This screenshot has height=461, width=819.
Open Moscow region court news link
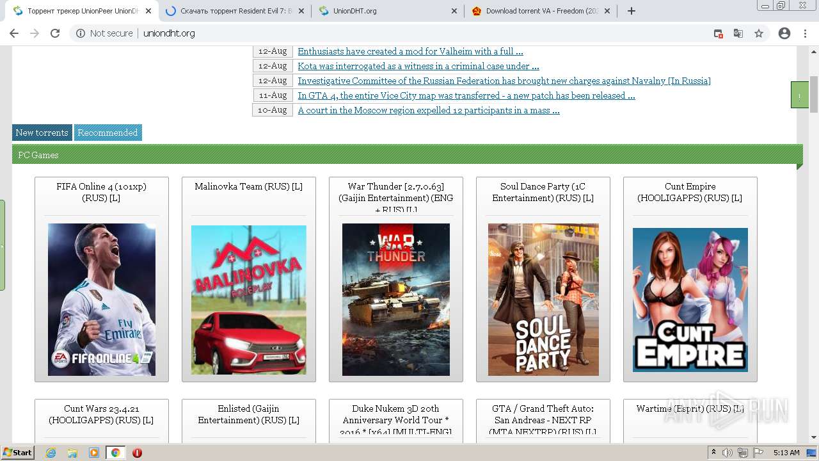click(x=429, y=110)
